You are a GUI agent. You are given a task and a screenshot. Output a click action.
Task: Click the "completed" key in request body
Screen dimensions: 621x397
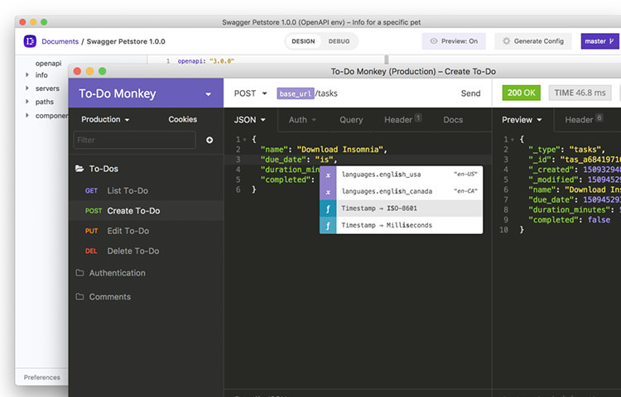(x=286, y=179)
